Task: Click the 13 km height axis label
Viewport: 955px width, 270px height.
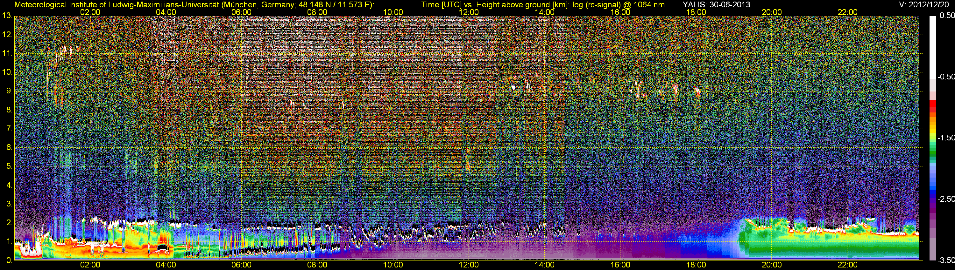Action: pos(7,16)
